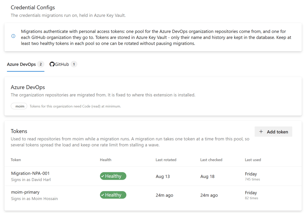
Task: Click the Azure DevOps count badge 2
Action: (x=41, y=64)
